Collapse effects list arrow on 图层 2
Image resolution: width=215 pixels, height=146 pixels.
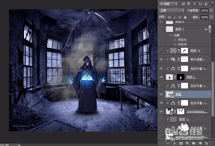(x=210, y=29)
